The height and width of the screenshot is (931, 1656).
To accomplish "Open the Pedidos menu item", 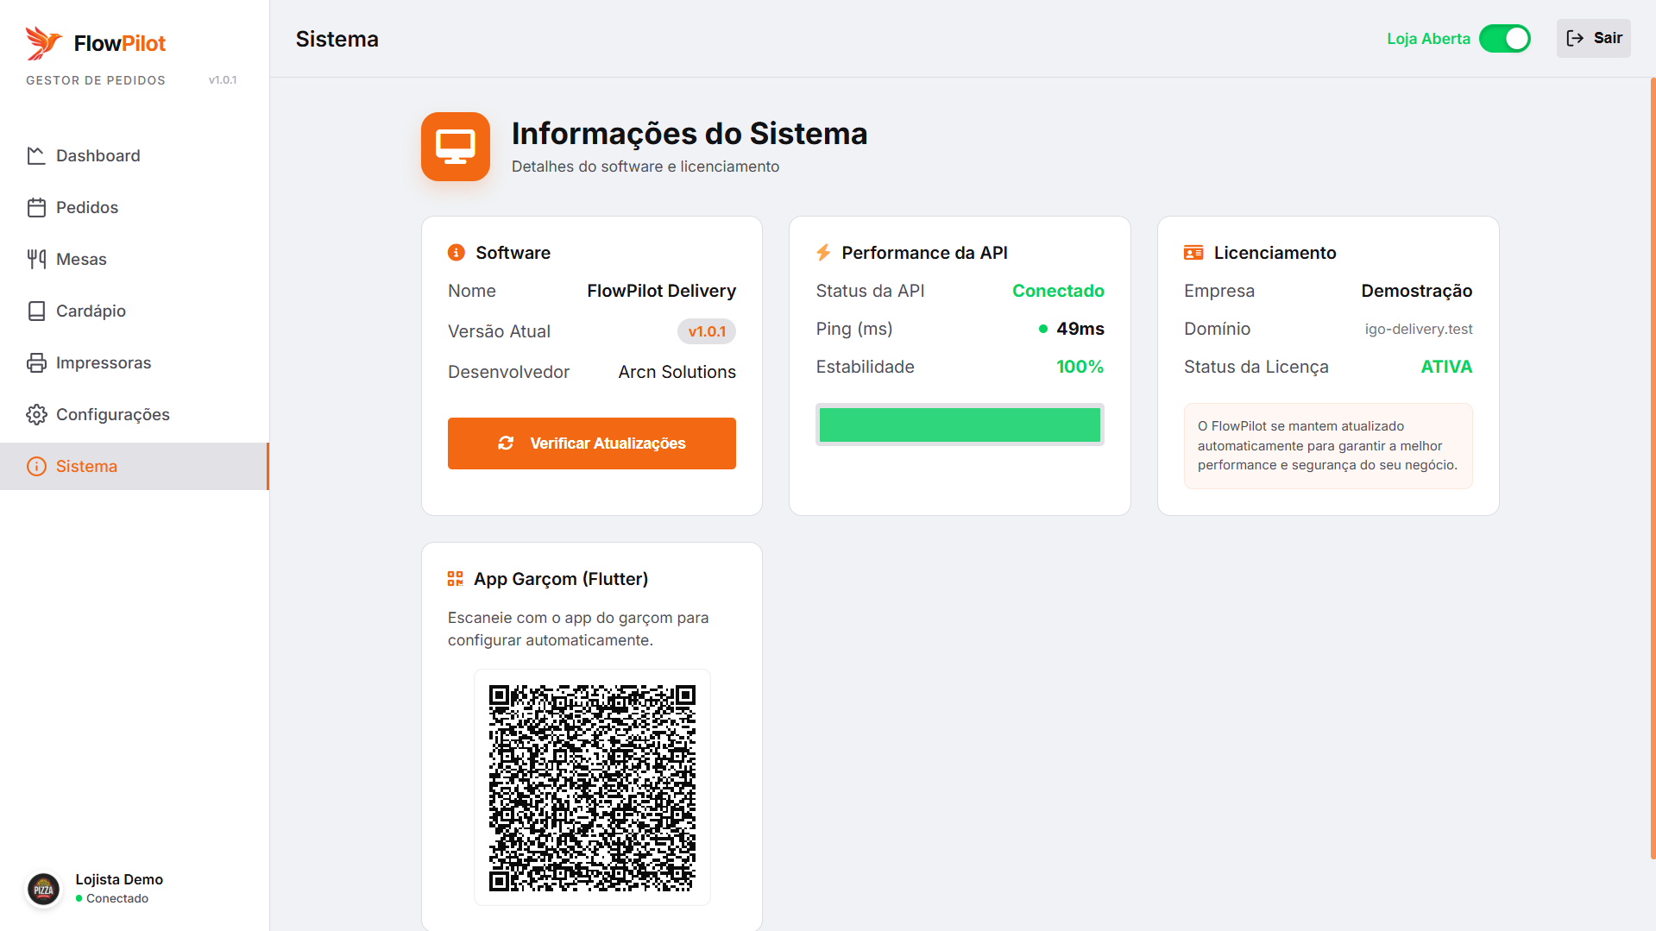I will [86, 207].
